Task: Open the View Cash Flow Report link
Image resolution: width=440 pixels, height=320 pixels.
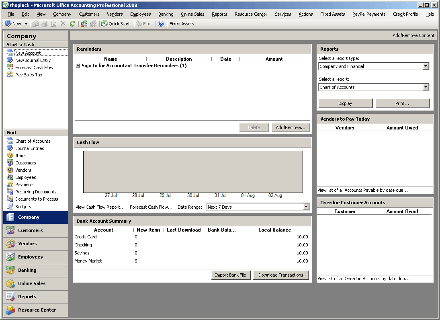Action: pyautogui.click(x=100, y=207)
